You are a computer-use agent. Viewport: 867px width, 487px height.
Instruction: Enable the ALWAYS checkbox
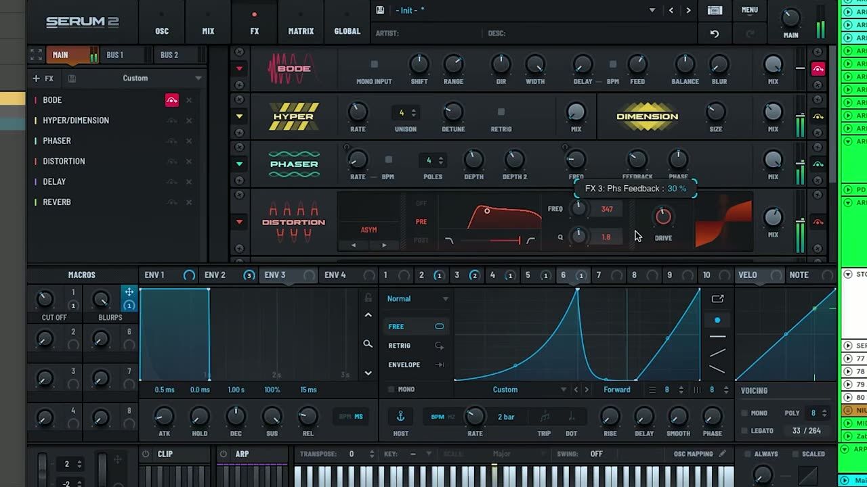tap(748, 454)
